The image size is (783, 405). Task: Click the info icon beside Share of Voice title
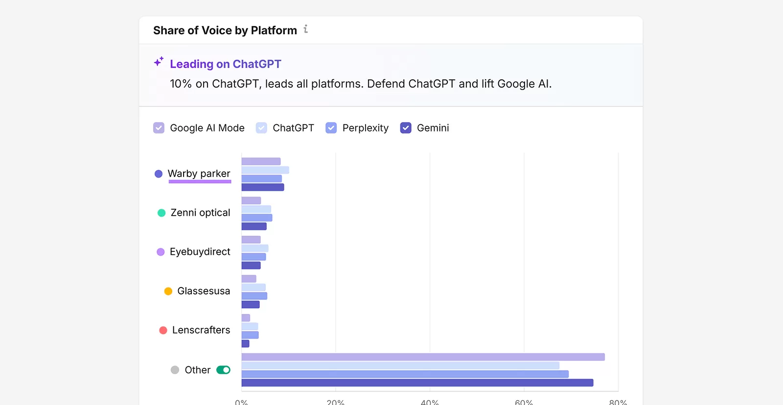(305, 29)
